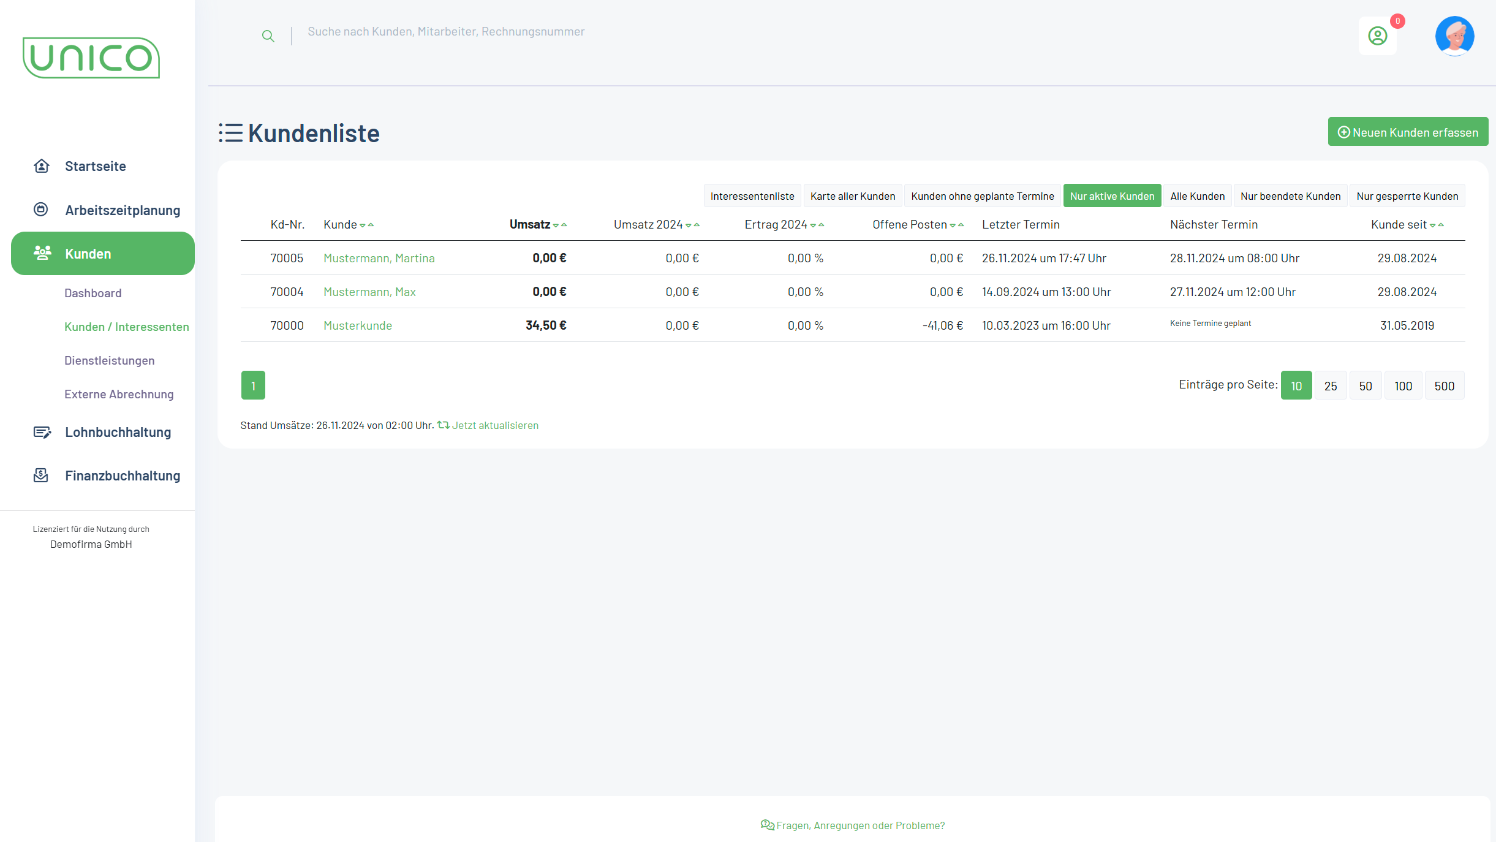The height and width of the screenshot is (842, 1496).
Task: Click the Unico logo
Action: pyautogui.click(x=91, y=58)
